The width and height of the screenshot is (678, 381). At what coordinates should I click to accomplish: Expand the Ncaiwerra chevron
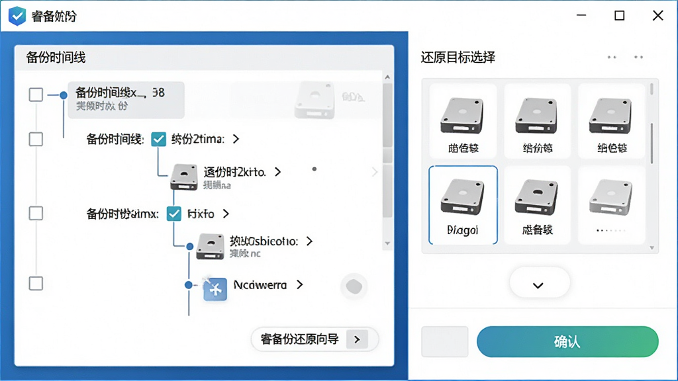[x=300, y=284]
